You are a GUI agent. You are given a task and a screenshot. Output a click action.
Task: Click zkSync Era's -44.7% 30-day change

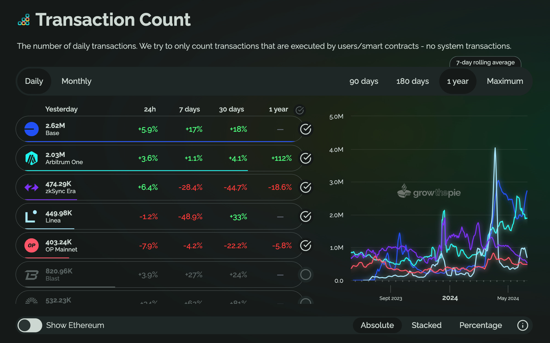pyautogui.click(x=235, y=187)
